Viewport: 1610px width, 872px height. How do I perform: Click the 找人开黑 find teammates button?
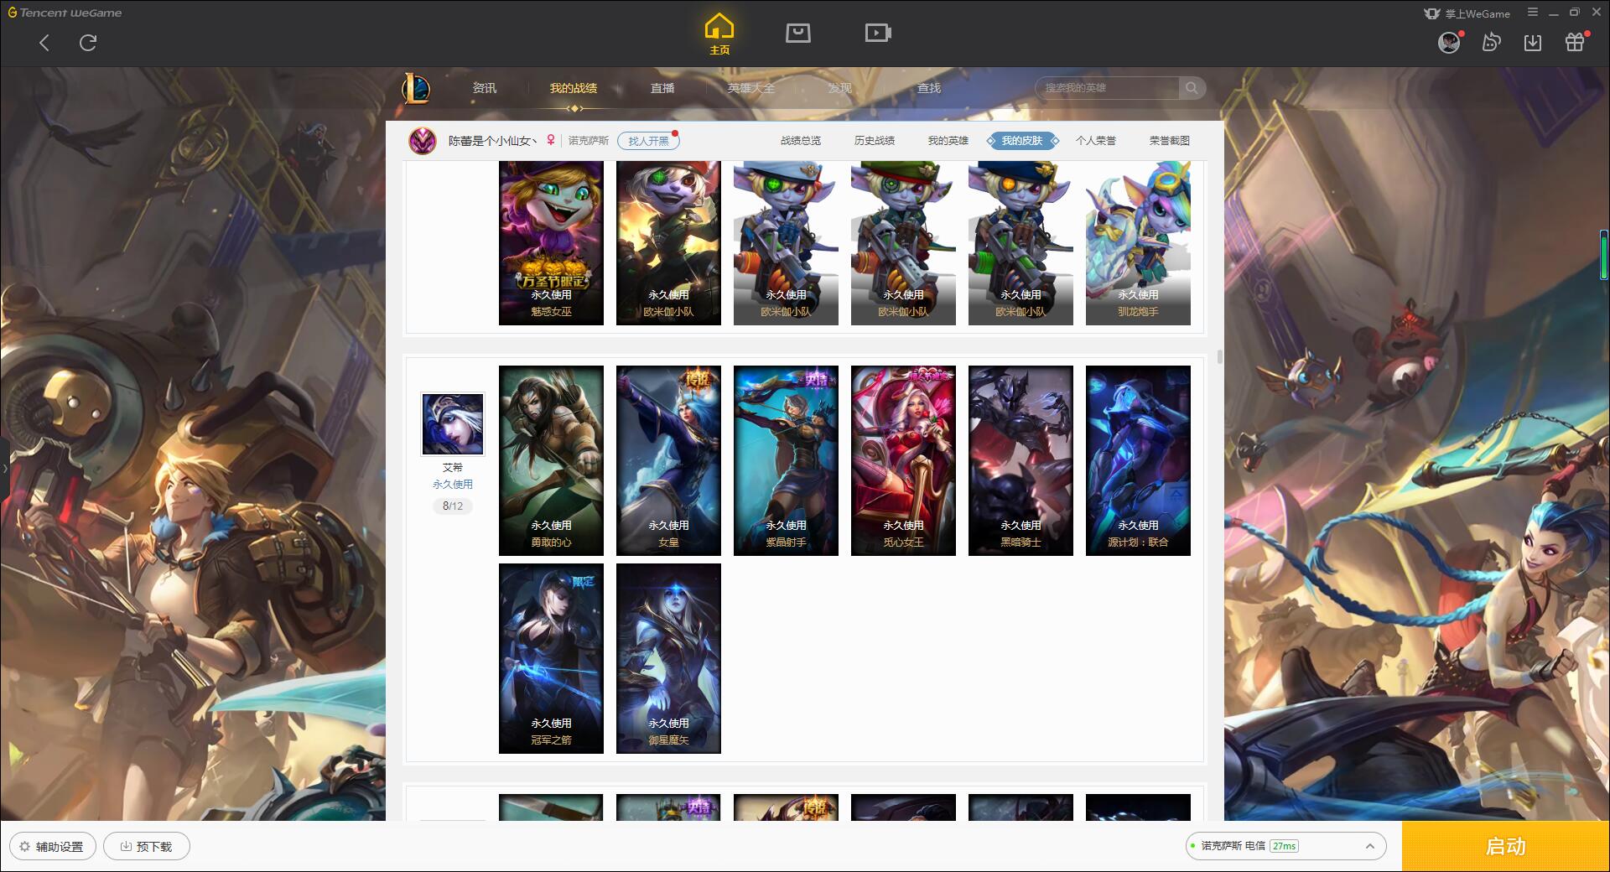(x=648, y=141)
